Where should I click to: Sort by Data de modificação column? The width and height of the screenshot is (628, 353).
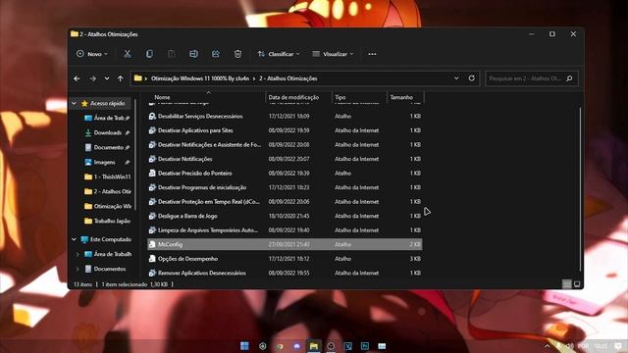tap(293, 97)
